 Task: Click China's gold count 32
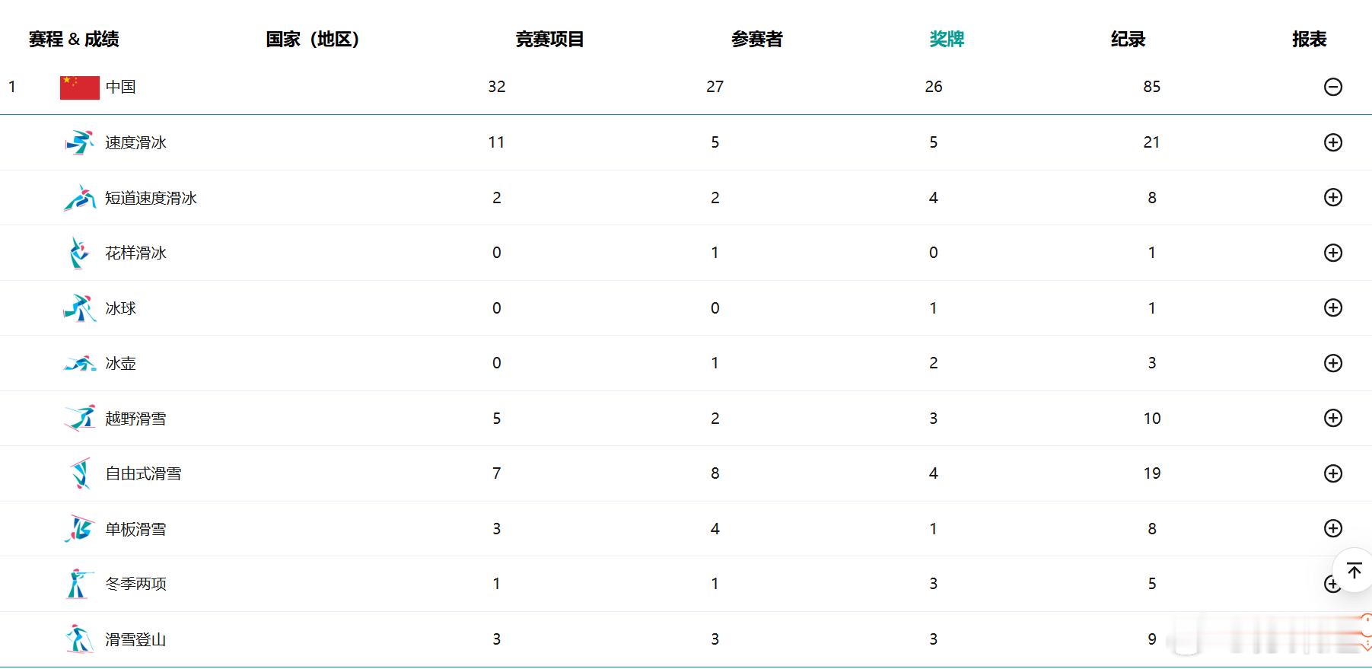pyautogui.click(x=497, y=87)
